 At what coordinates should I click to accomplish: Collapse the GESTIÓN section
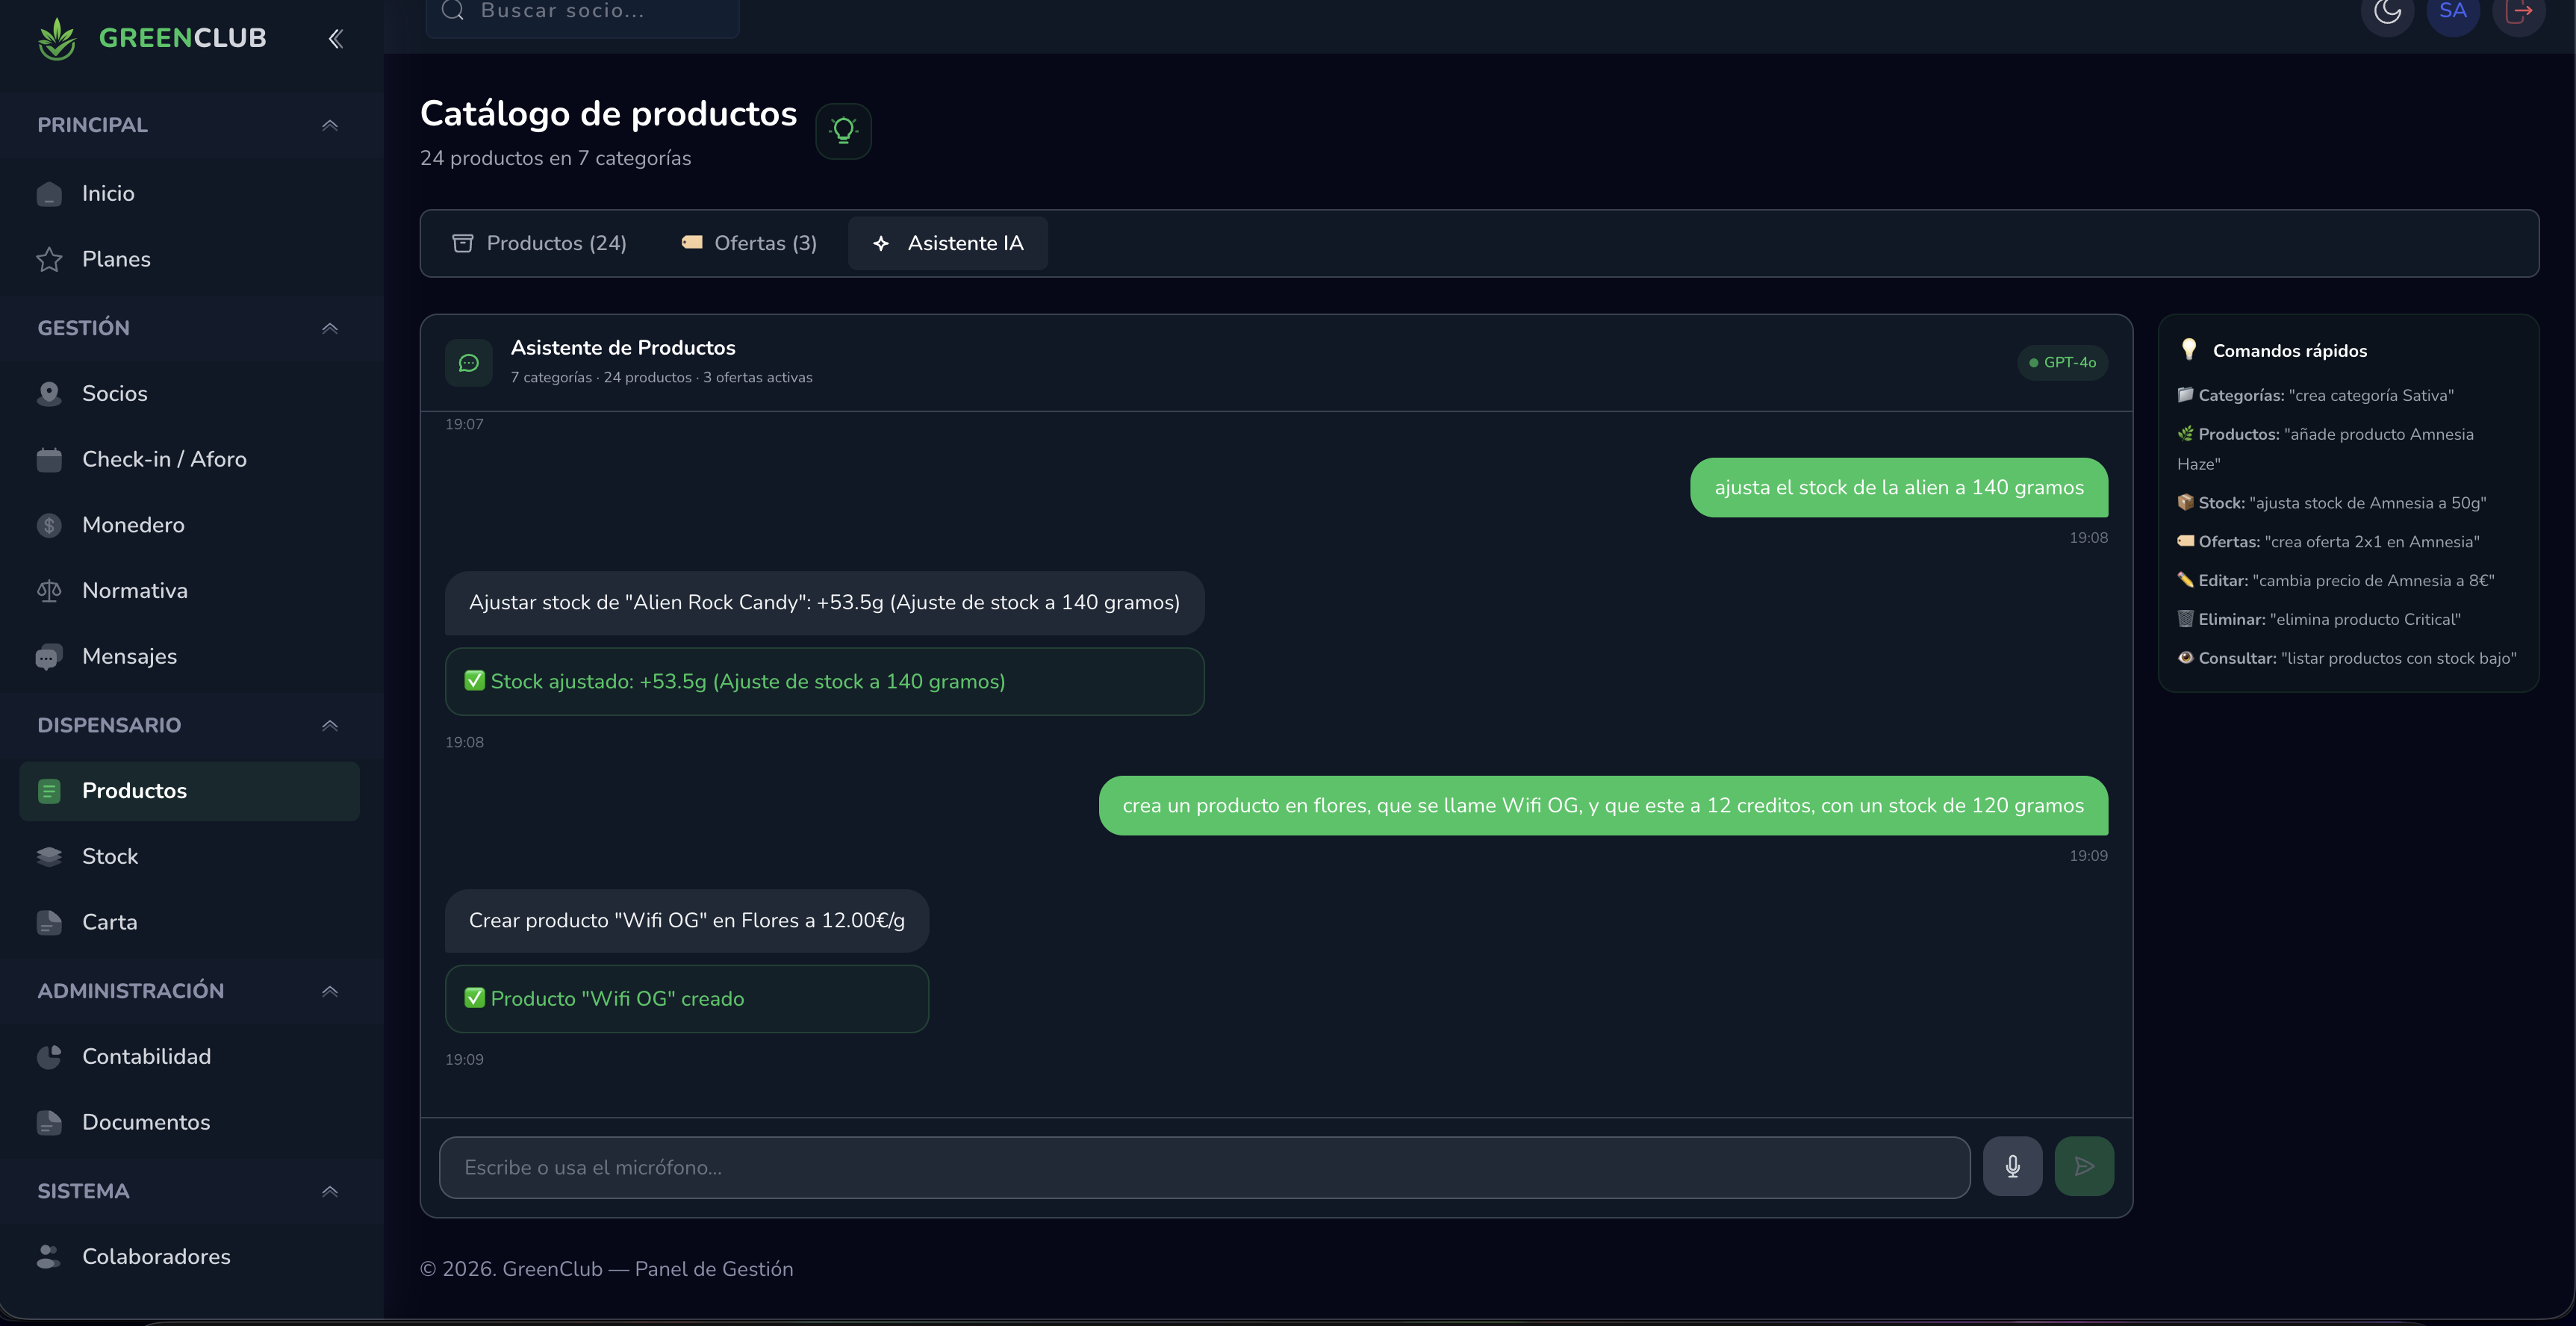coord(330,328)
